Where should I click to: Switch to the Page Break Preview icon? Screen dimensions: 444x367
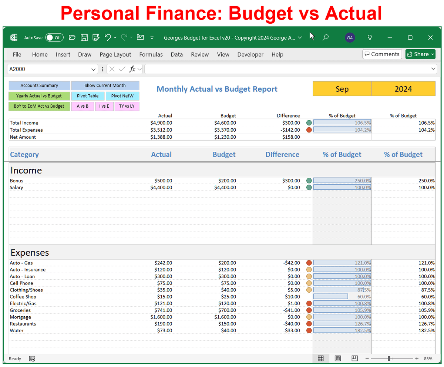tap(354, 358)
